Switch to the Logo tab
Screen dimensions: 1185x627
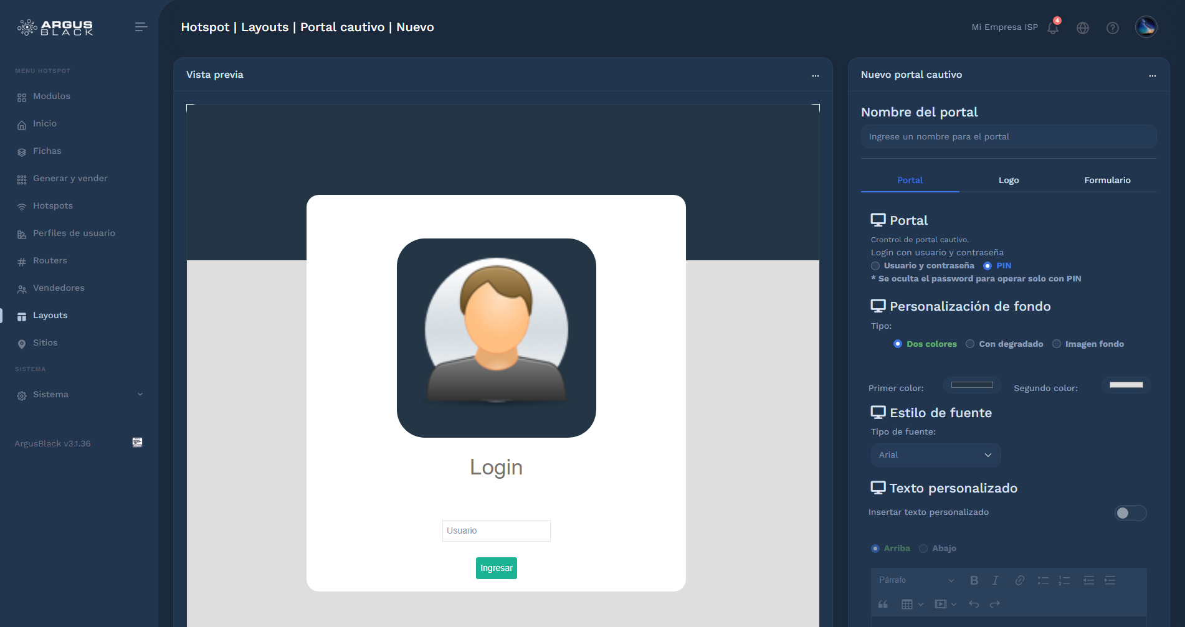tap(1008, 180)
